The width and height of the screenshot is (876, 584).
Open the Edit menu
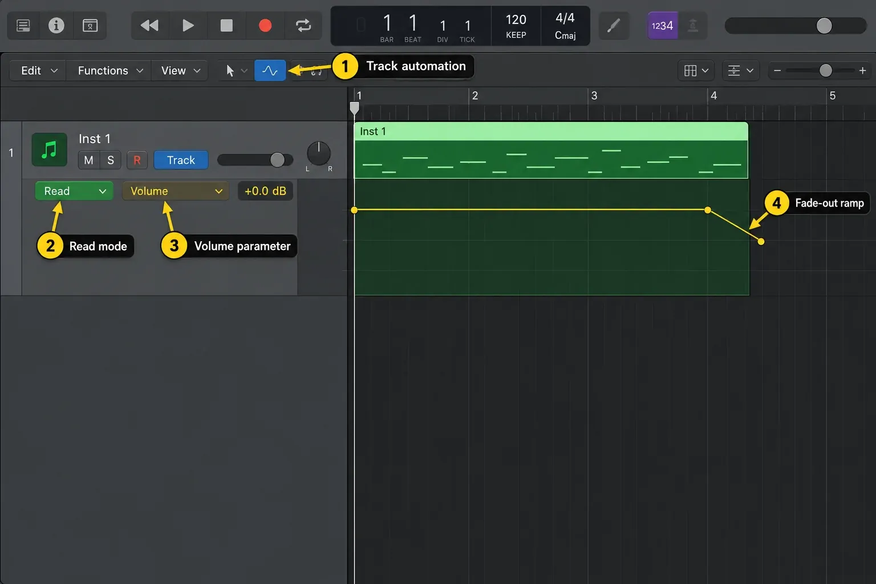pos(38,71)
